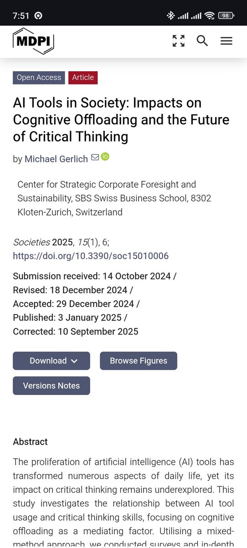Tap the Wi-Fi status icon
Image resolution: width=247 pixels, height=548 pixels.
point(210,16)
